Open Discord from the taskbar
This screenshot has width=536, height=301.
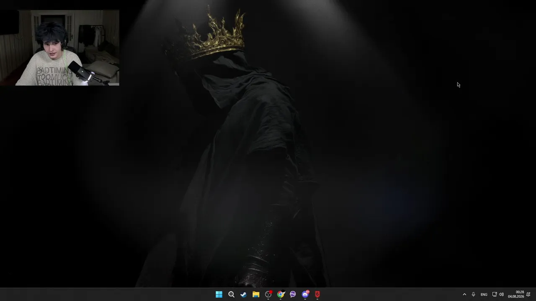click(x=305, y=294)
